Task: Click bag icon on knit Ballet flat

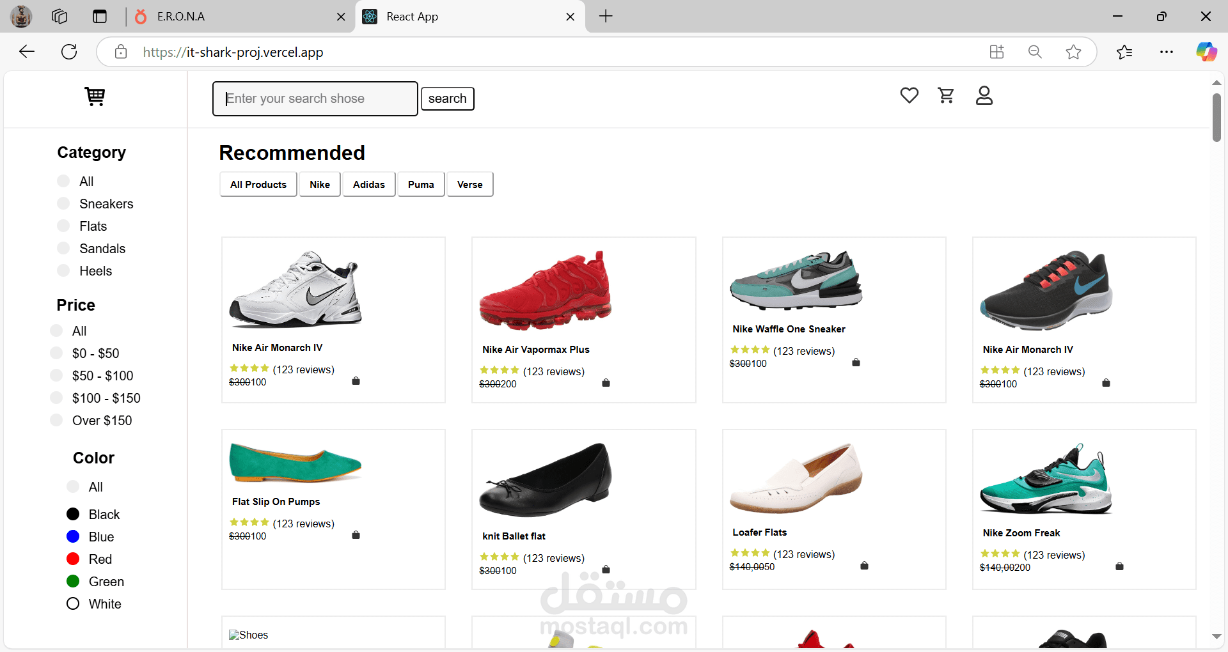Action: tap(606, 570)
